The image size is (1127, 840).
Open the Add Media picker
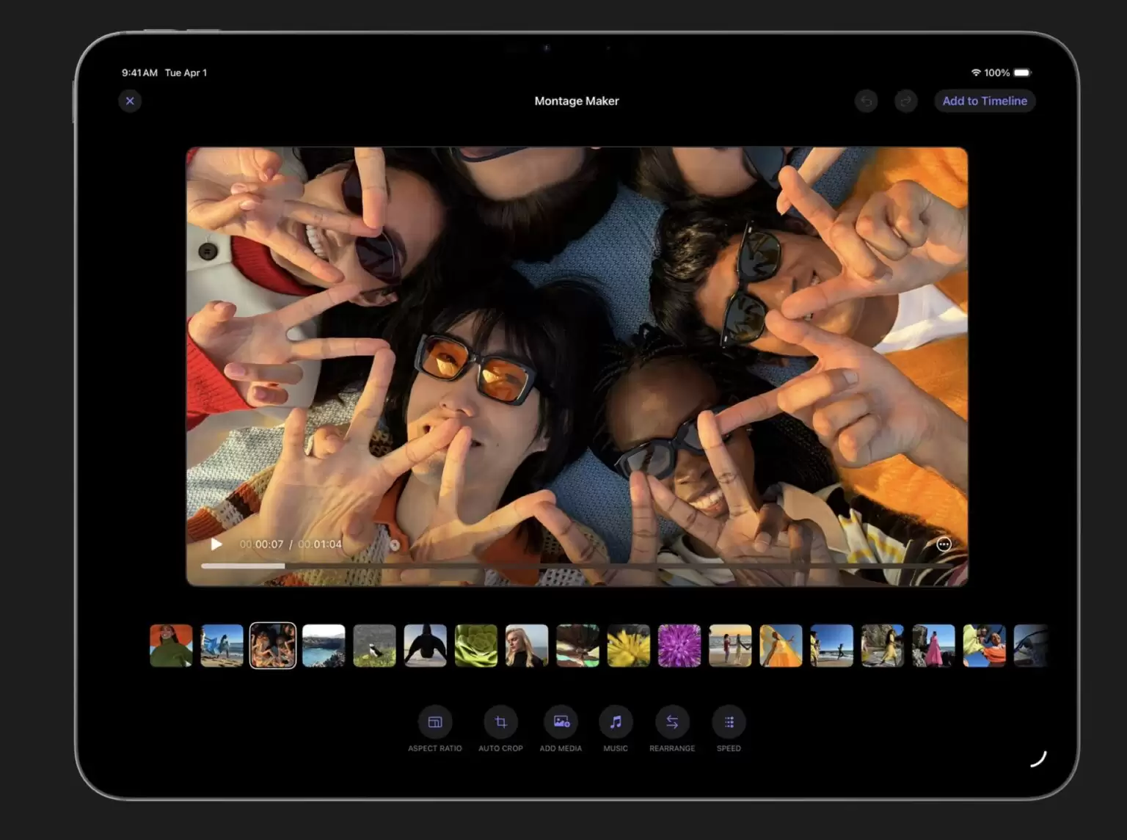(561, 722)
